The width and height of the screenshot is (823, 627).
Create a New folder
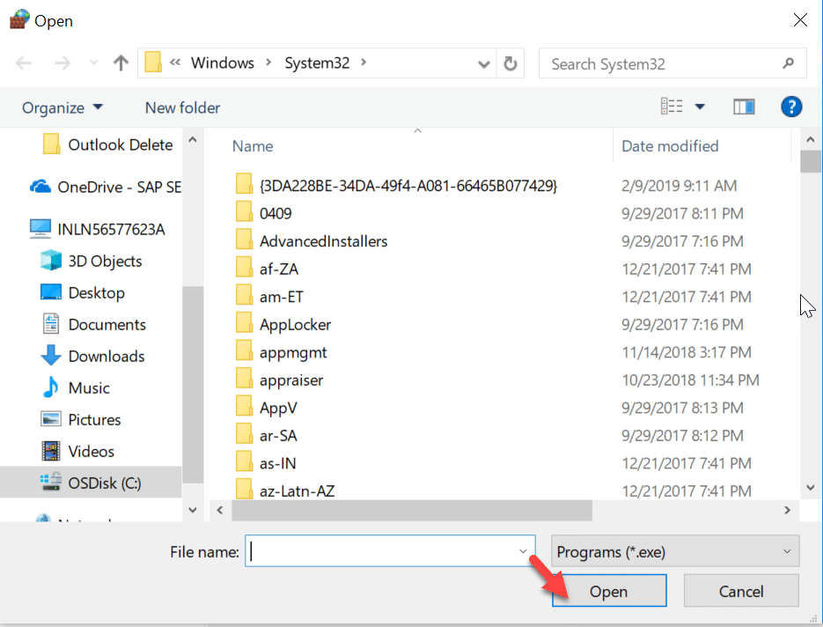point(182,107)
